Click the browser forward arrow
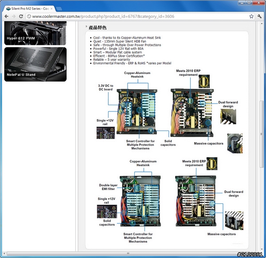 [x=14, y=16]
